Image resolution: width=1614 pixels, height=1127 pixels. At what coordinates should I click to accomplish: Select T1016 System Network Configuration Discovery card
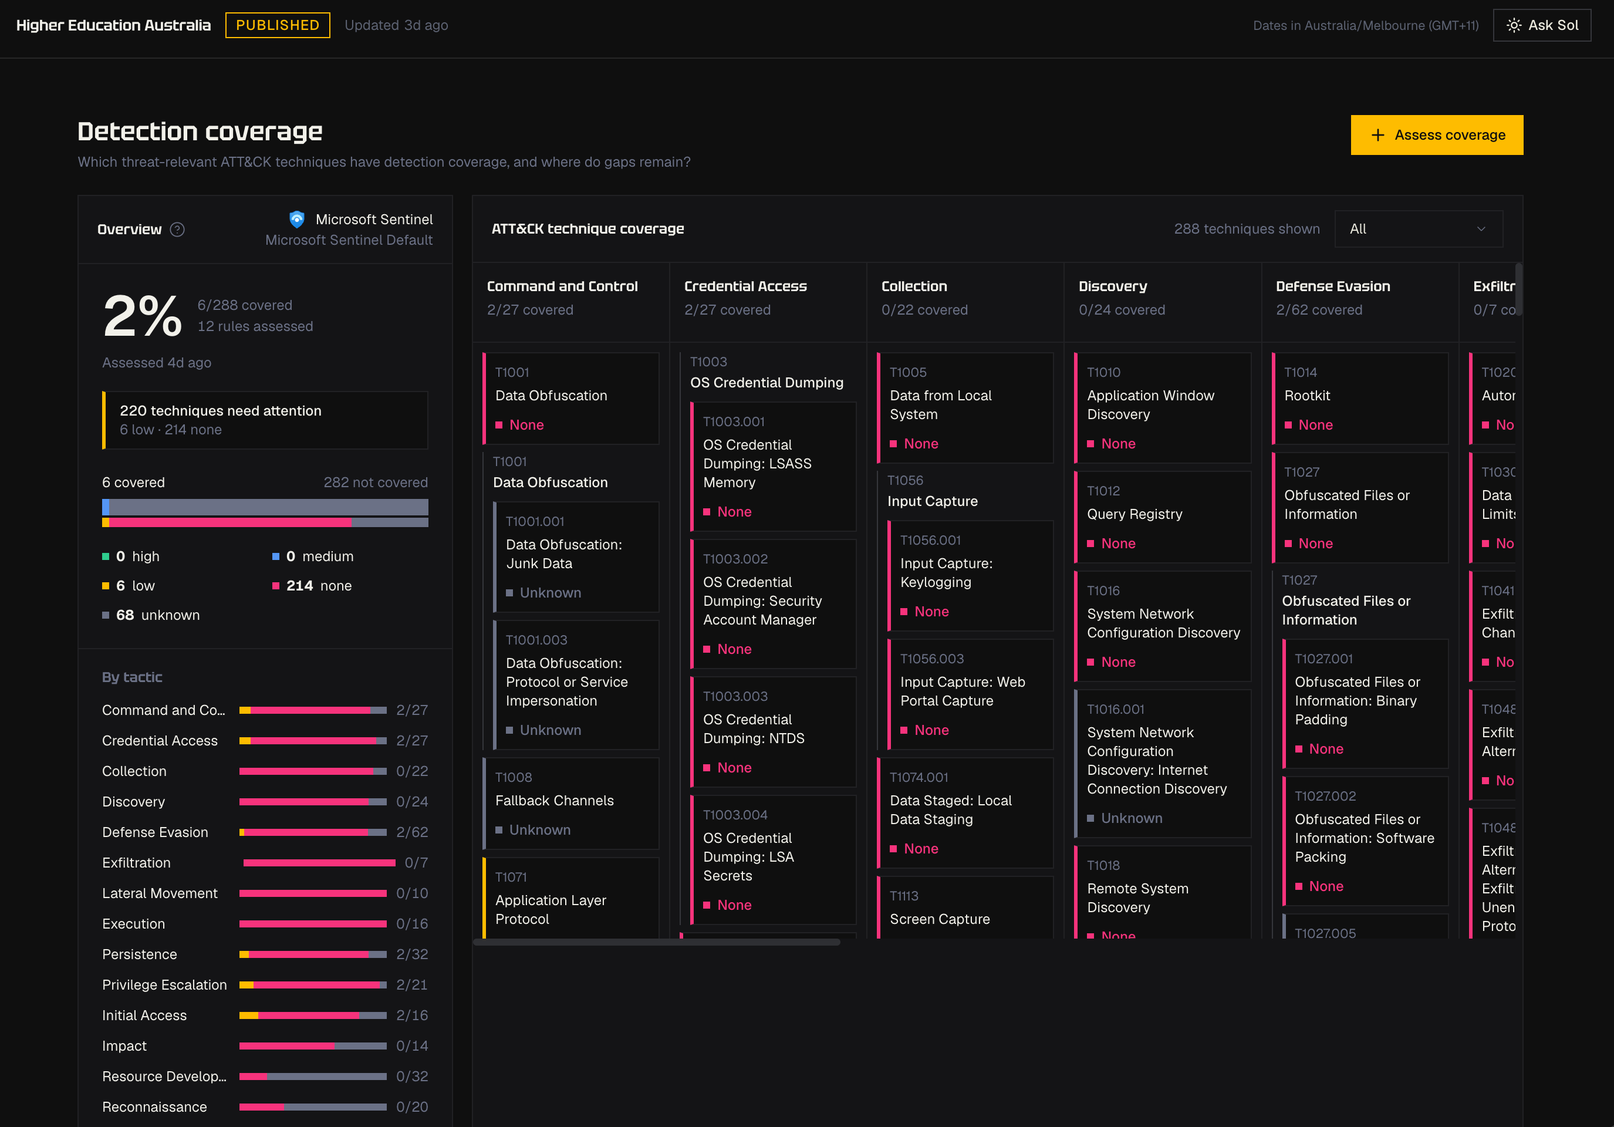tap(1163, 626)
